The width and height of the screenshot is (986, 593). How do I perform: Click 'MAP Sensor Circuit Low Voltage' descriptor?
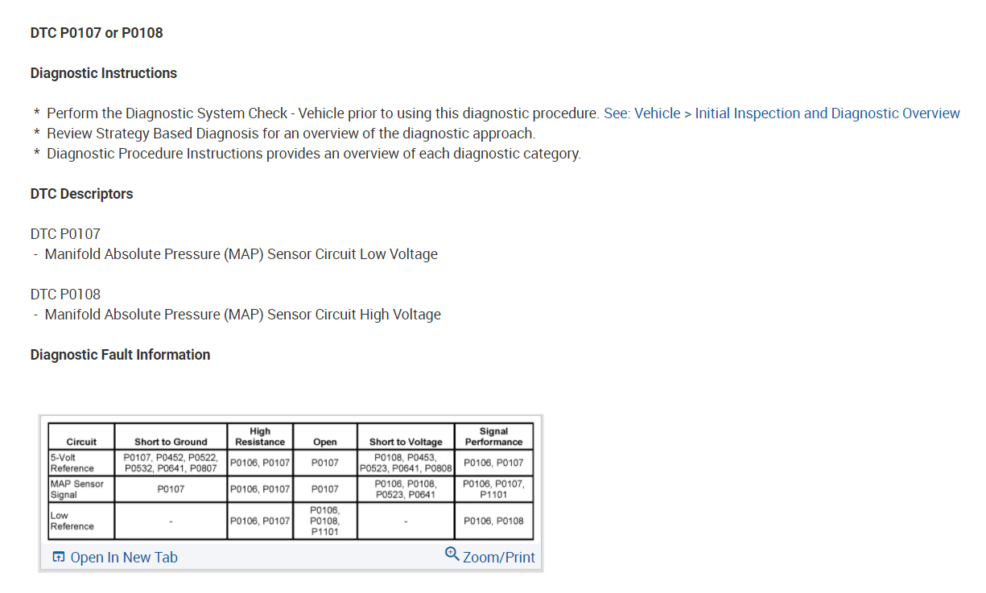[241, 254]
